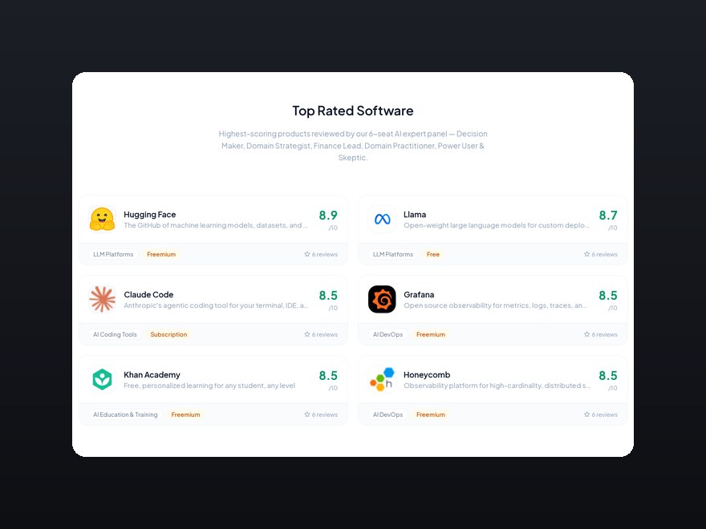This screenshot has width=706, height=529.
Task: Click Hugging Face description about GitHub of ML
Action: click(x=216, y=225)
